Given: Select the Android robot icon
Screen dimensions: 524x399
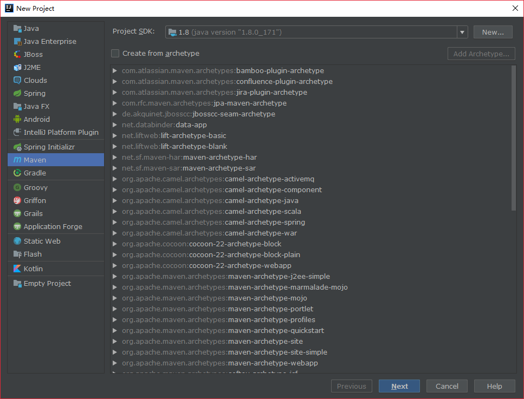Looking at the screenshot, I should pyautogui.click(x=17, y=119).
